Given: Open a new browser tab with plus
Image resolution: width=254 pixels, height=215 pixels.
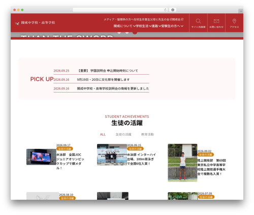Looking at the screenshot, I should click(x=241, y=11).
